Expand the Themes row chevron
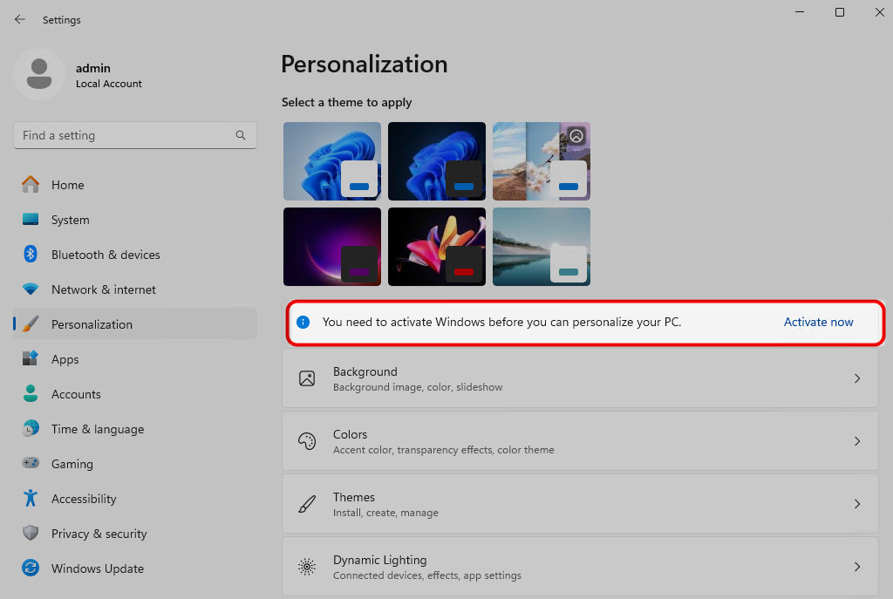 click(x=856, y=504)
